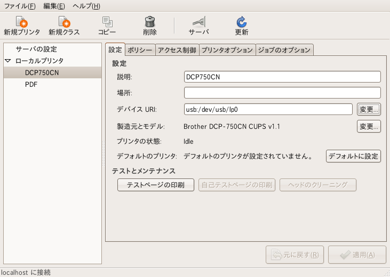Image resolution: width=390 pixels, height=277 pixels.
Task: Click the 削除 (Delete) trash can icon
Action: tap(150, 22)
